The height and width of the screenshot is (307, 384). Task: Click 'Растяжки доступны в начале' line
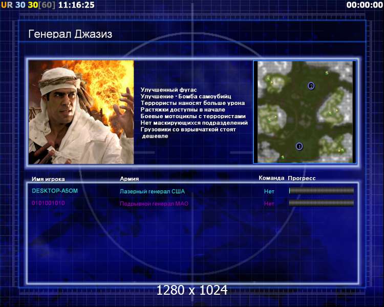pos(183,109)
